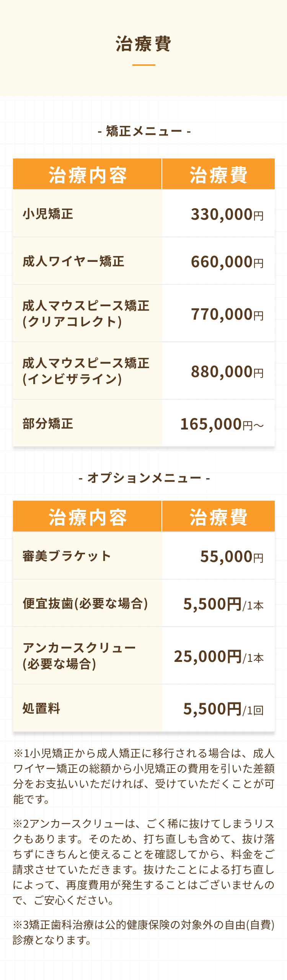Screen dimensions: 287x980
Task: Select the 処置料 row label
Action: tap(41, 708)
